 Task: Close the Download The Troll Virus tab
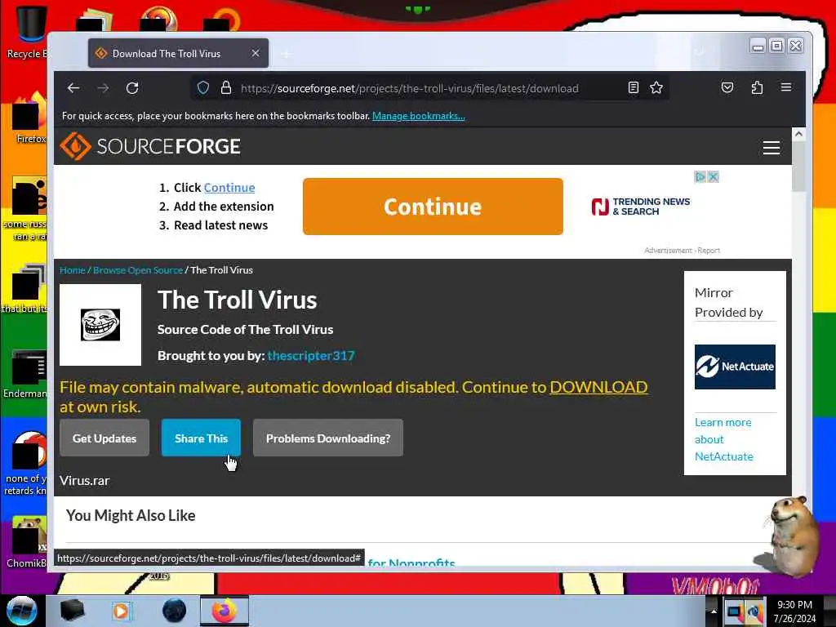tap(256, 53)
